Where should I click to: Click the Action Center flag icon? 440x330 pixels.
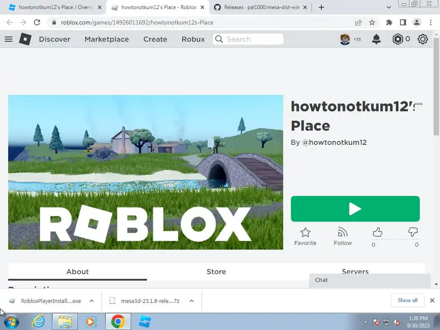[x=376, y=322]
